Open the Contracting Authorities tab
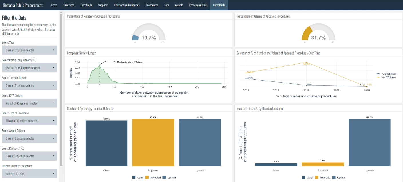Image resolution: width=403 pixels, height=182 pixels. [x=127, y=5]
